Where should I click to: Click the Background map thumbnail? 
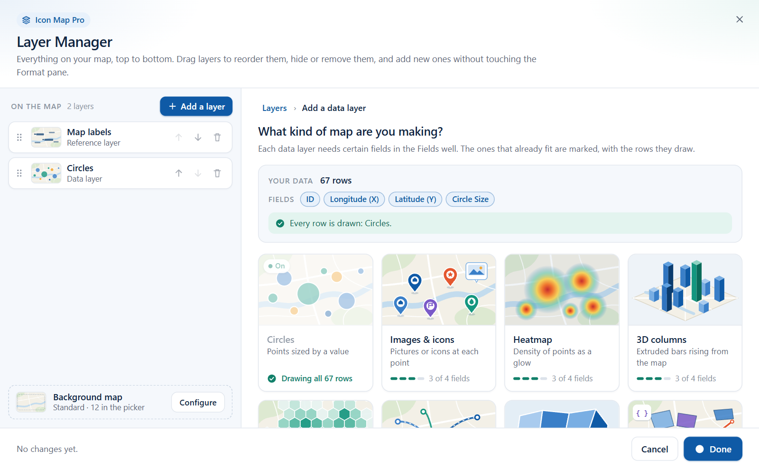coord(31,402)
